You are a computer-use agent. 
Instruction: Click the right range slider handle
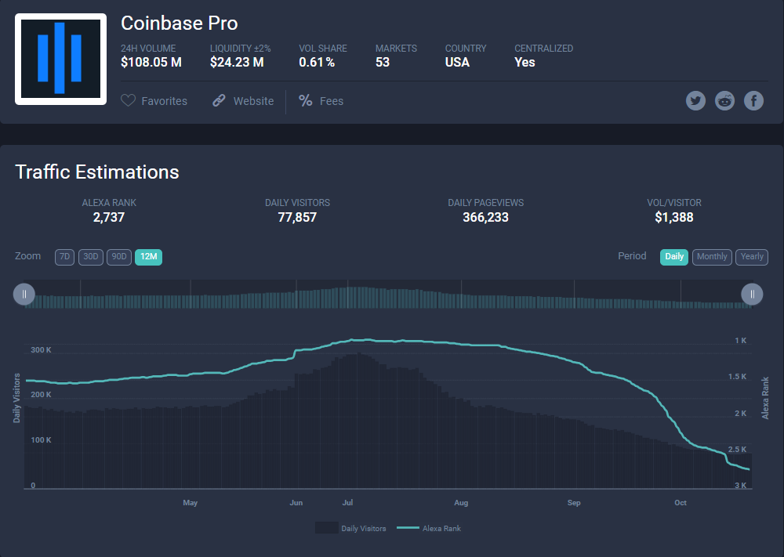pyautogui.click(x=752, y=294)
